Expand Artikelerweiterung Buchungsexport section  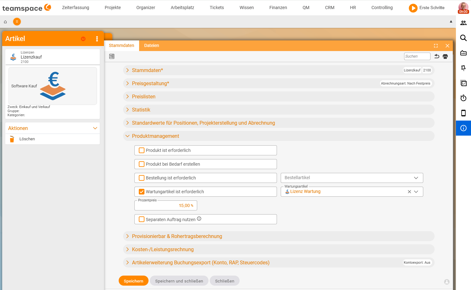coord(279,262)
